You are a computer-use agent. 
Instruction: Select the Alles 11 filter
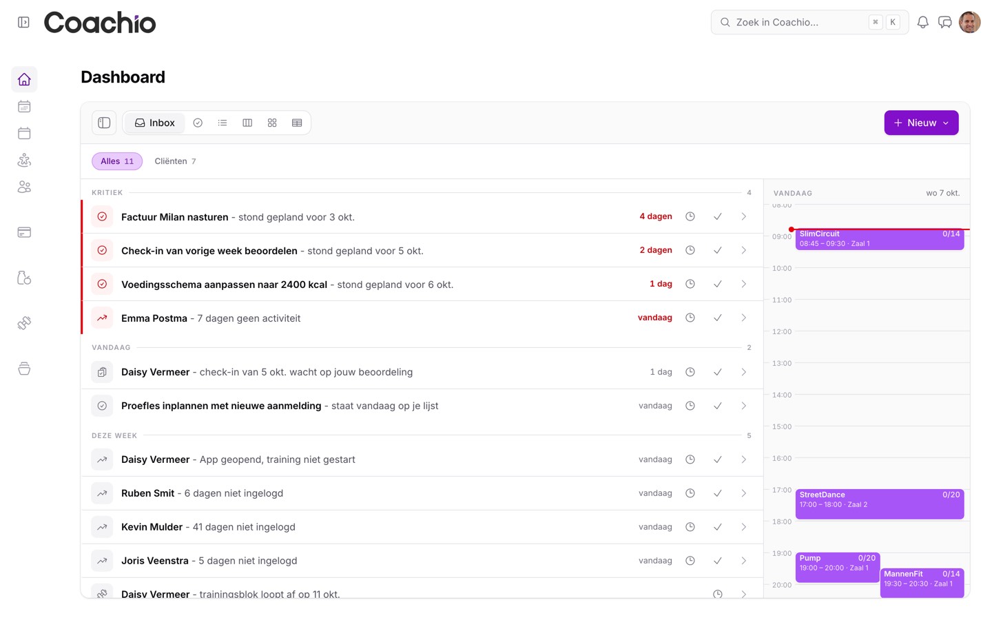(117, 161)
